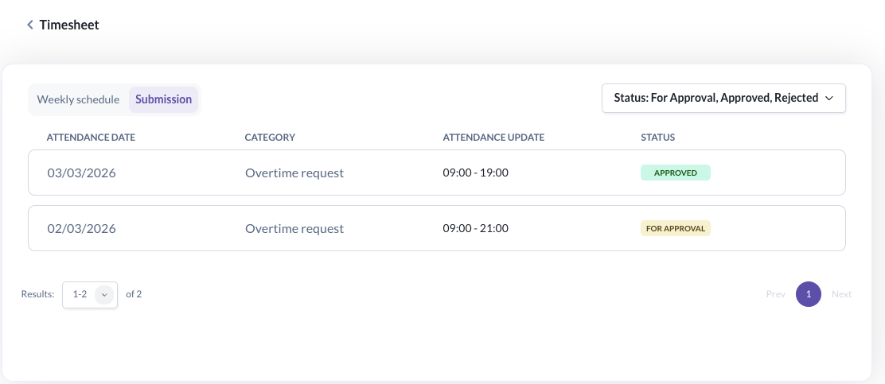The height and width of the screenshot is (384, 885).
Task: Go to page 1 in pagination
Action: click(808, 294)
